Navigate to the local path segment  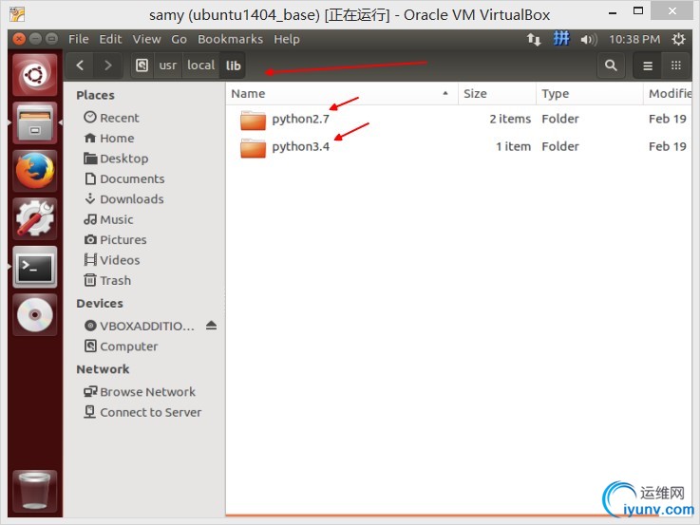201,66
